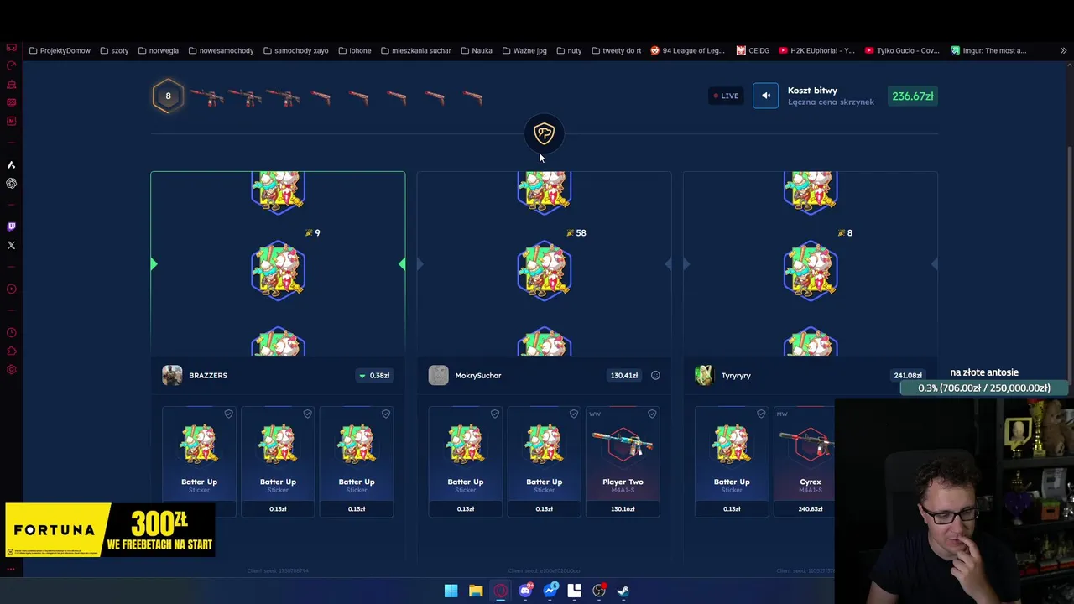This screenshot has width=1074, height=604.
Task: Click the round 8 counter badge
Action: [x=168, y=96]
